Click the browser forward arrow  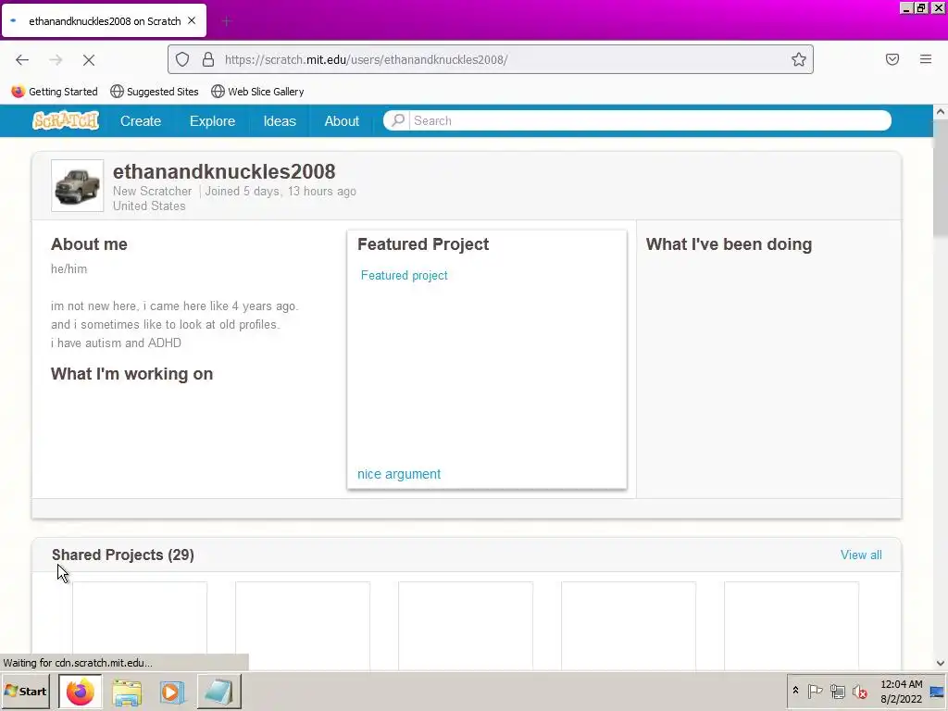tap(56, 59)
